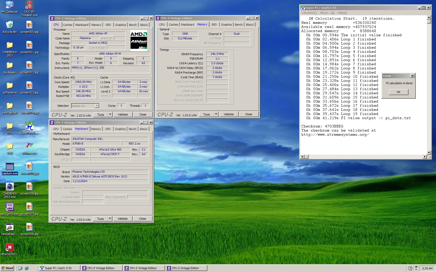Click Super PI vertical scrollbar up arrow
The height and width of the screenshot is (272, 436).
[429, 18]
